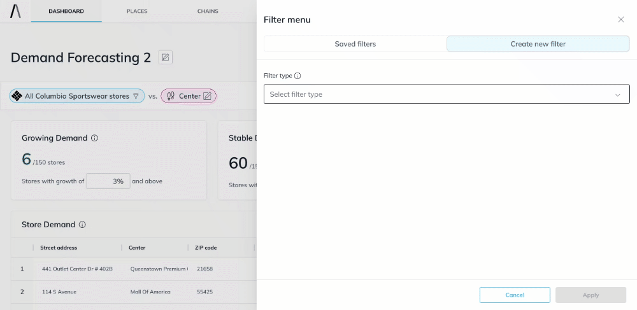Select the 114 S Avenue address cell
The width and height of the screenshot is (637, 310).
(59, 292)
